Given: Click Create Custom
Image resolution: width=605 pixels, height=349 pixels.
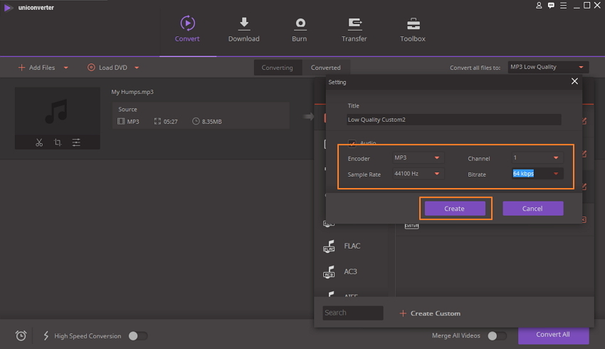Looking at the screenshot, I should (430, 313).
